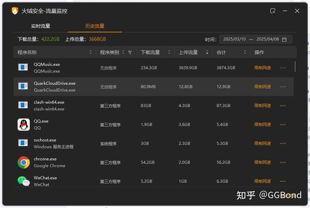Sort by 下载流量 column arrows
The image size is (310, 208).
169,52
